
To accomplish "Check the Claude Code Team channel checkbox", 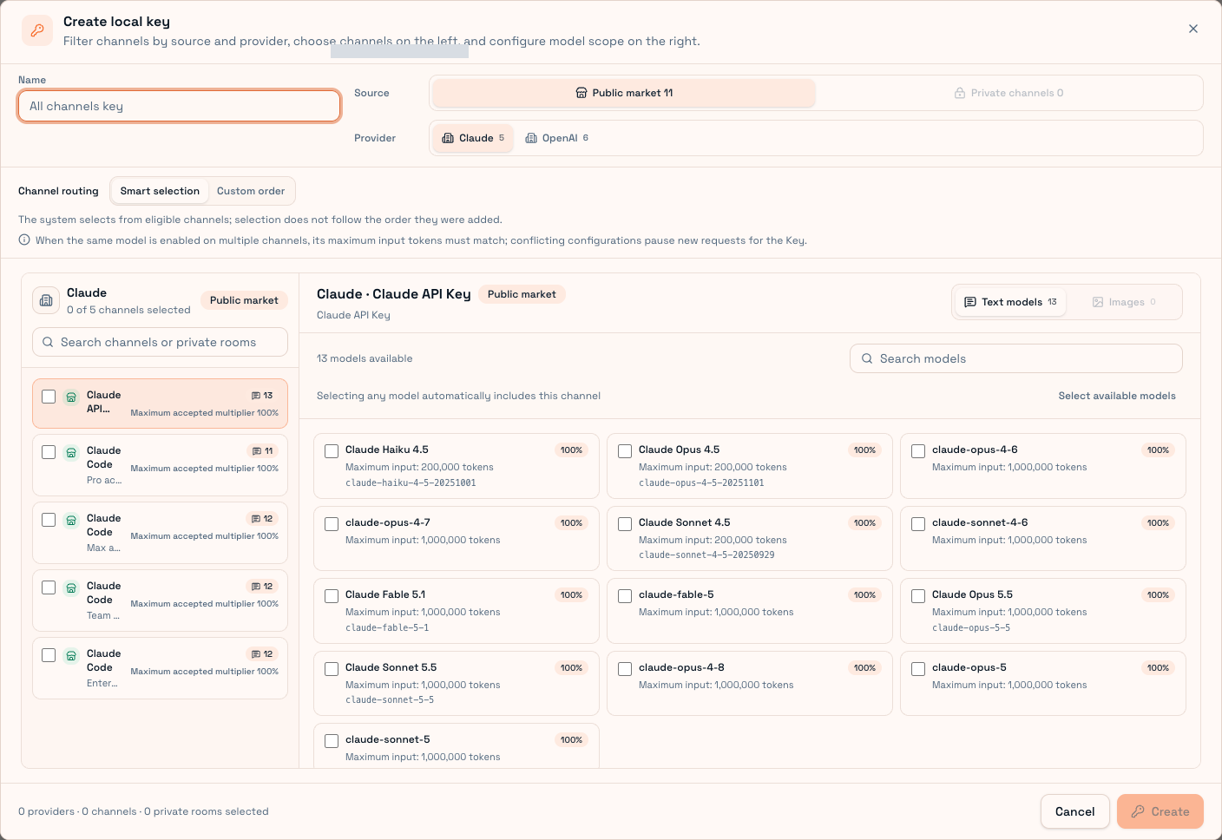I will tap(49, 587).
